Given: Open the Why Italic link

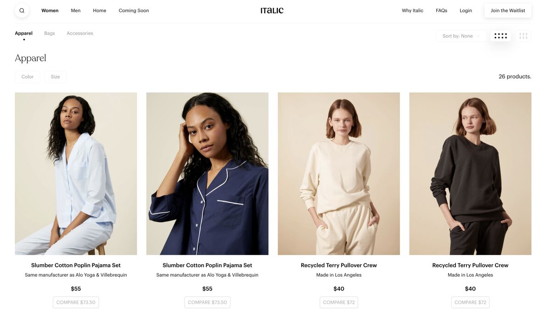Looking at the screenshot, I should (x=412, y=11).
